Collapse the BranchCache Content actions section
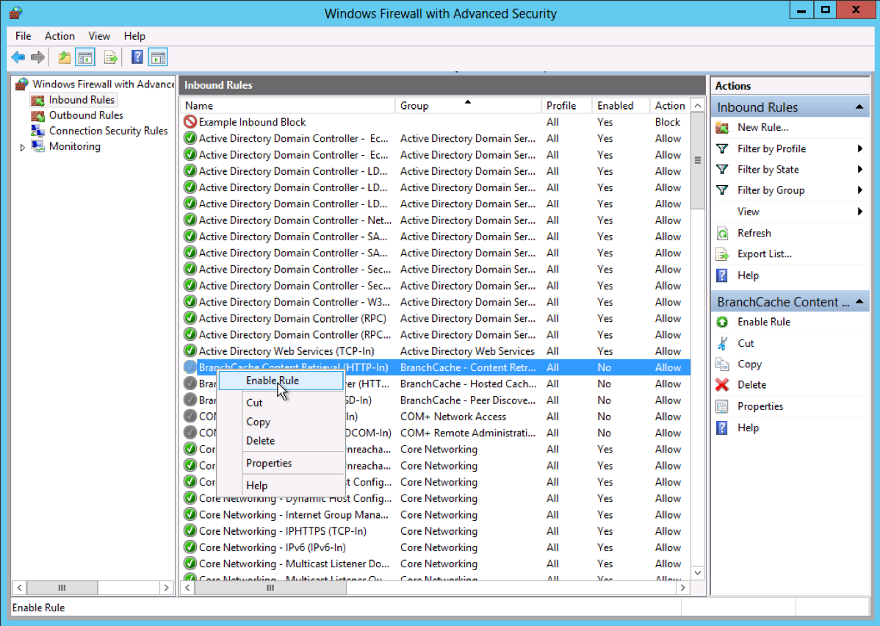Viewport: 880px width, 626px height. pyautogui.click(x=859, y=302)
